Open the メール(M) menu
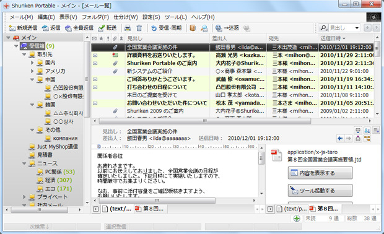Screen dimensions: 384x234 [x=21, y=17]
